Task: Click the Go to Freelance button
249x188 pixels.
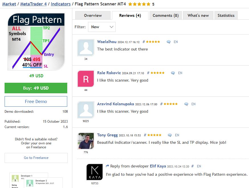Action: pos(36,158)
